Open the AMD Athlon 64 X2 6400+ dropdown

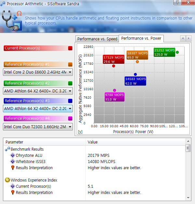point(38,91)
